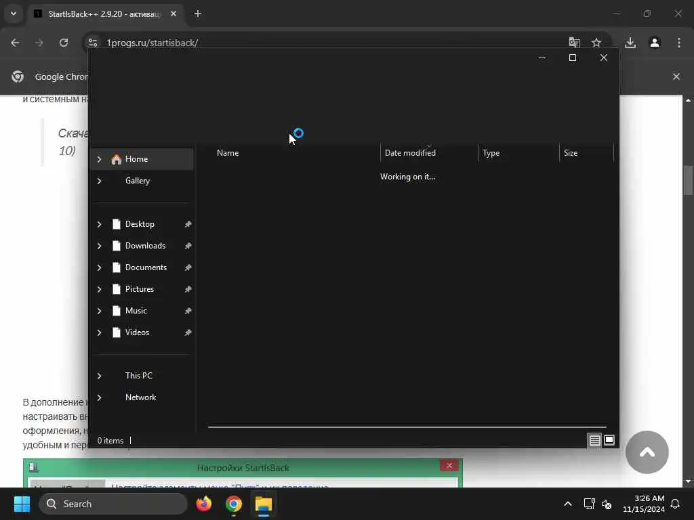Open the Windows Start menu
694x520 pixels.
pyautogui.click(x=22, y=504)
